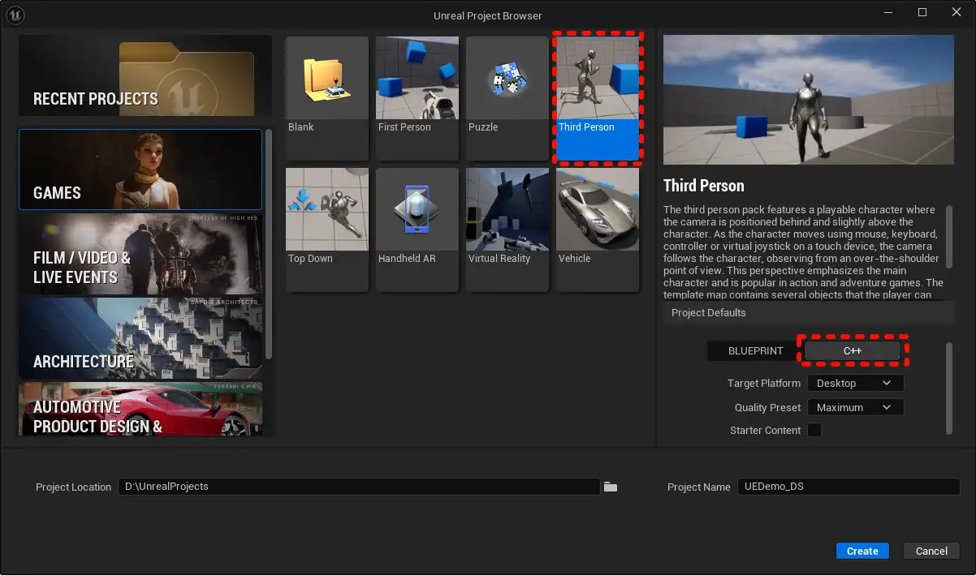Click the Create button
The width and height of the screenshot is (976, 575).
click(862, 551)
